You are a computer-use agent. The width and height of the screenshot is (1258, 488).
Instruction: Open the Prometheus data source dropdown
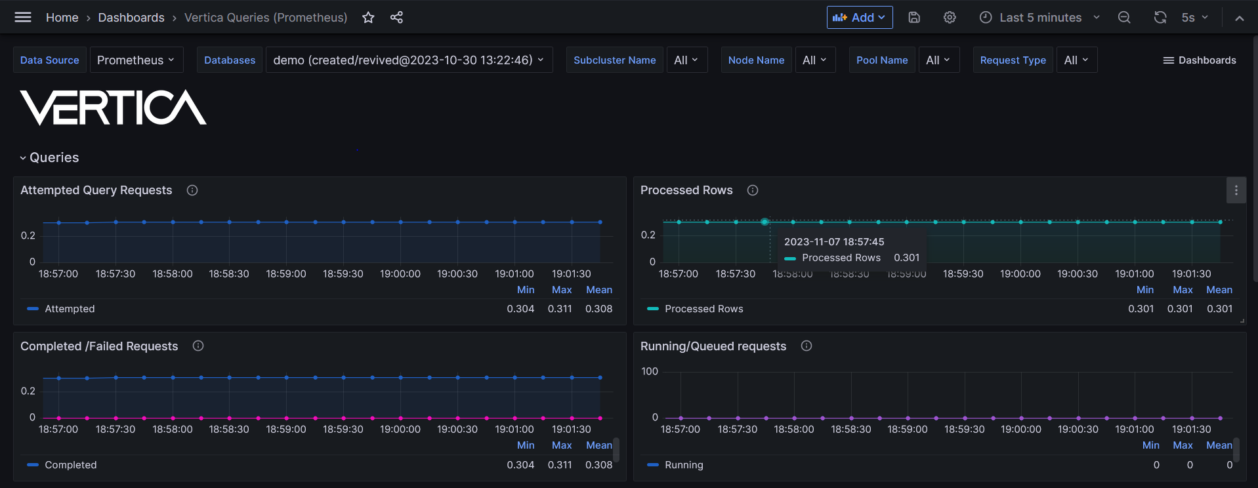point(136,60)
